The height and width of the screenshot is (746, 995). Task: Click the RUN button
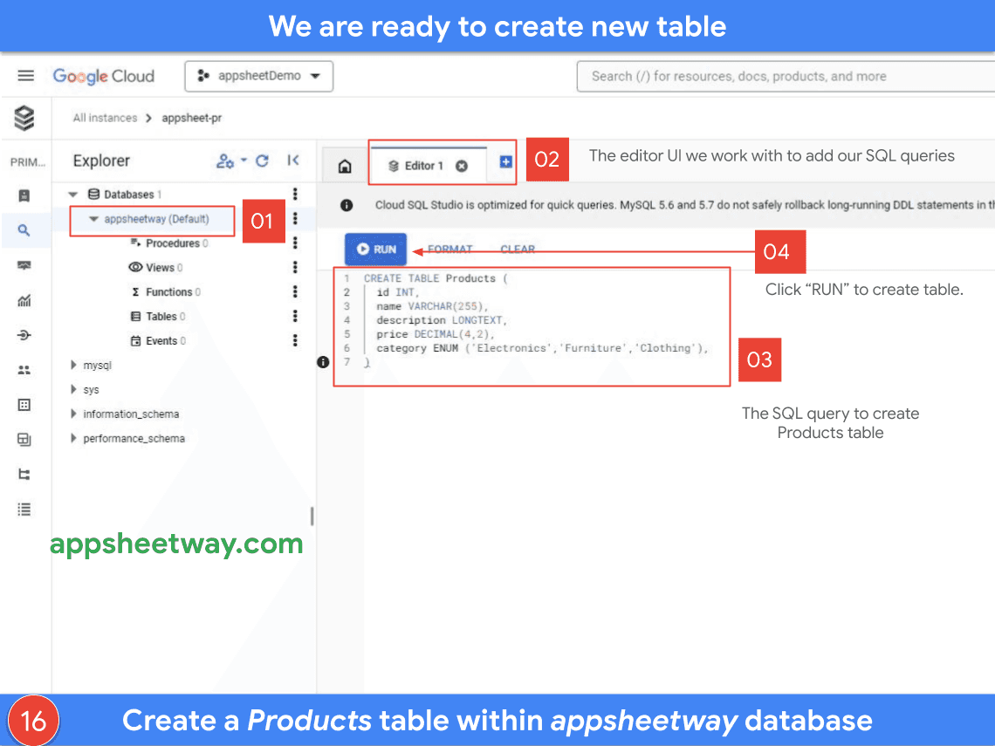pos(376,250)
